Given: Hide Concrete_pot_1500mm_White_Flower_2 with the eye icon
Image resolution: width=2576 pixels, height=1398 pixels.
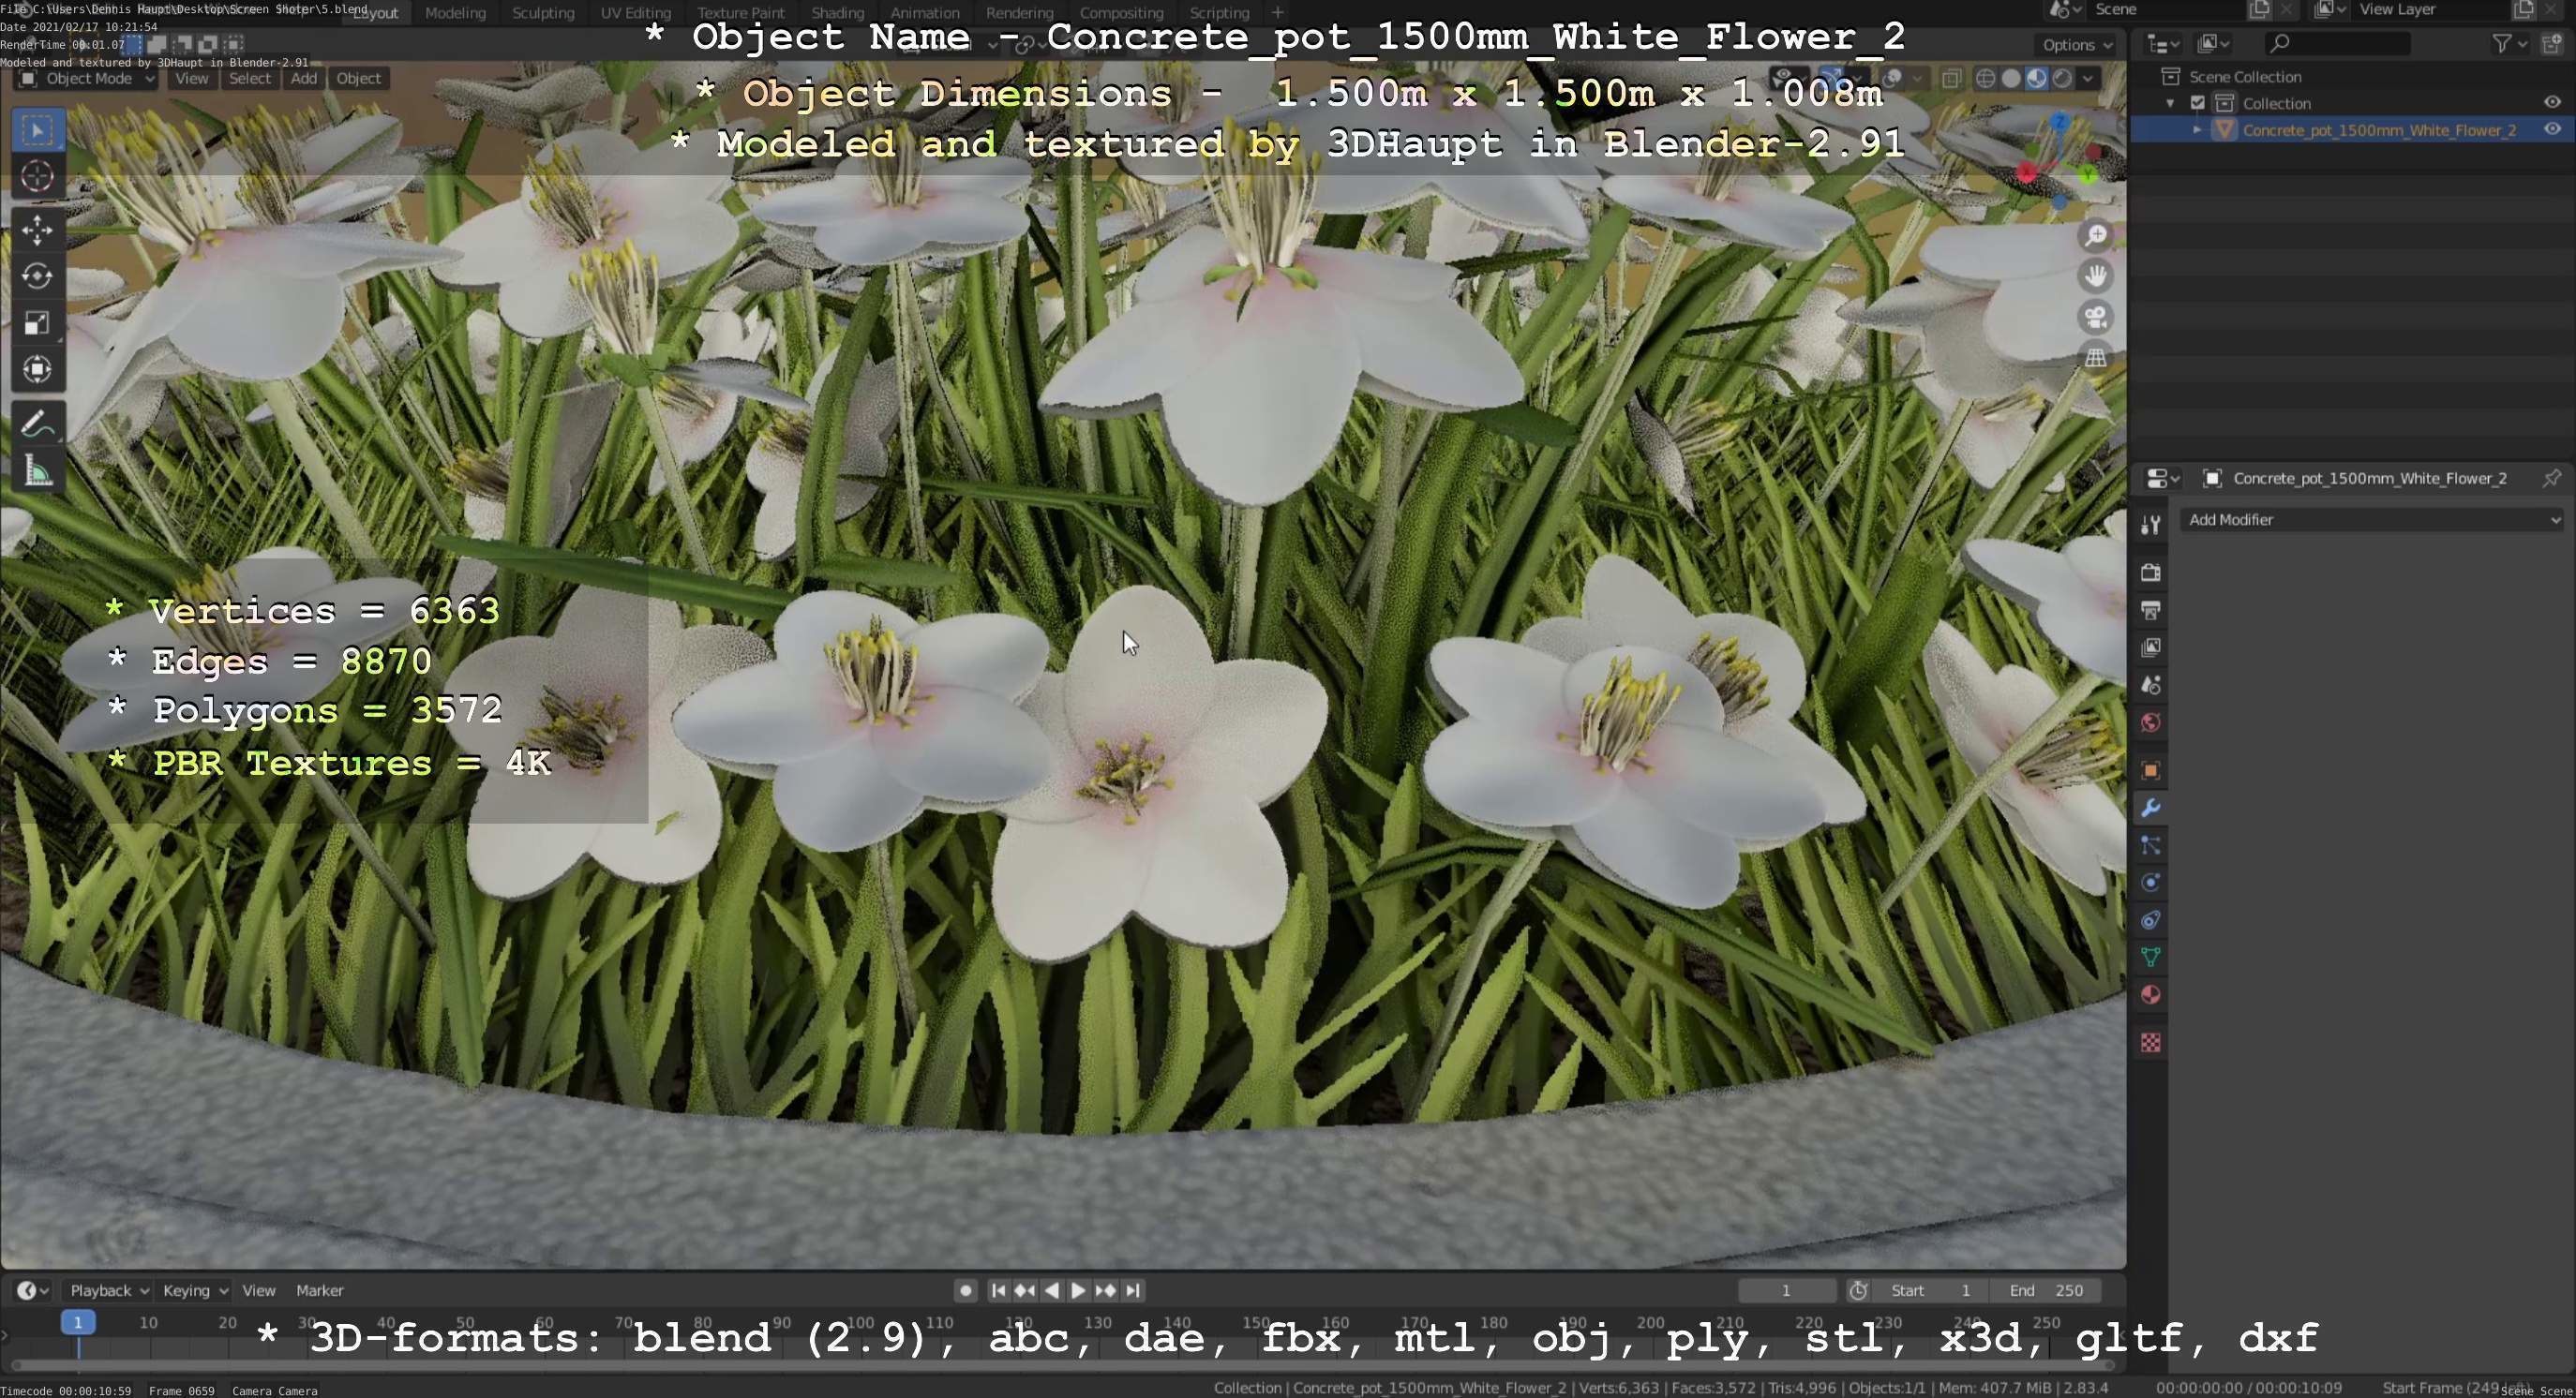Looking at the screenshot, I should point(2551,130).
